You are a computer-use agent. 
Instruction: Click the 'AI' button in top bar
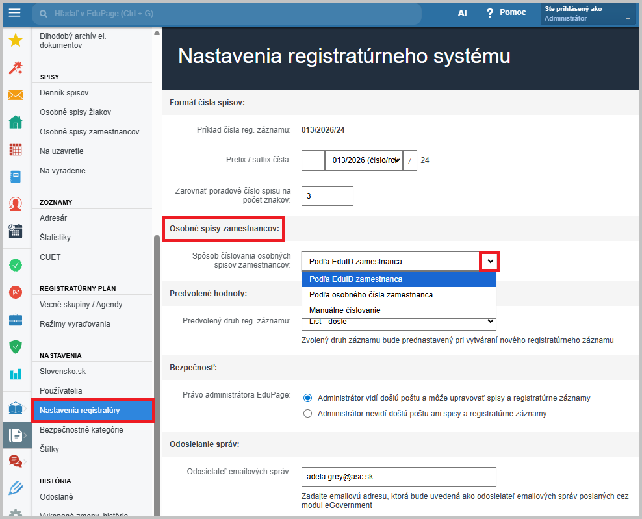coord(462,13)
